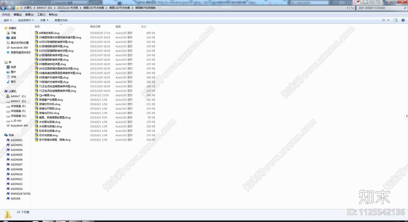Select 64Win7 (D:) in the tree
408x222 pixels.
pos(18,101)
